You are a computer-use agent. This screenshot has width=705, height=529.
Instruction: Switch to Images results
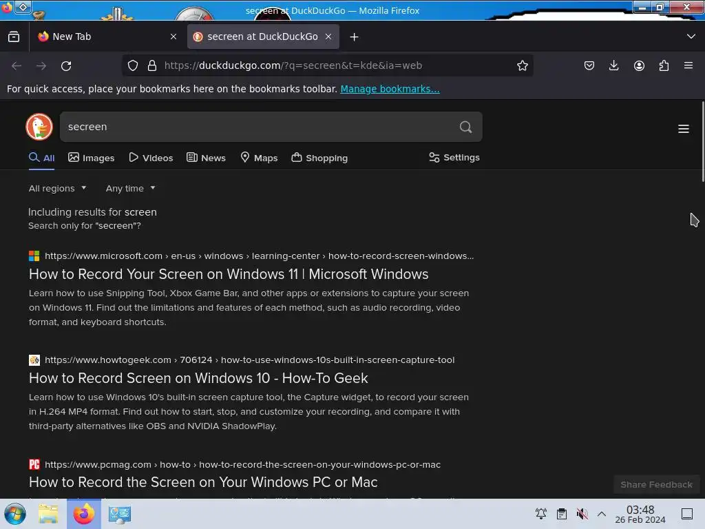(92, 158)
